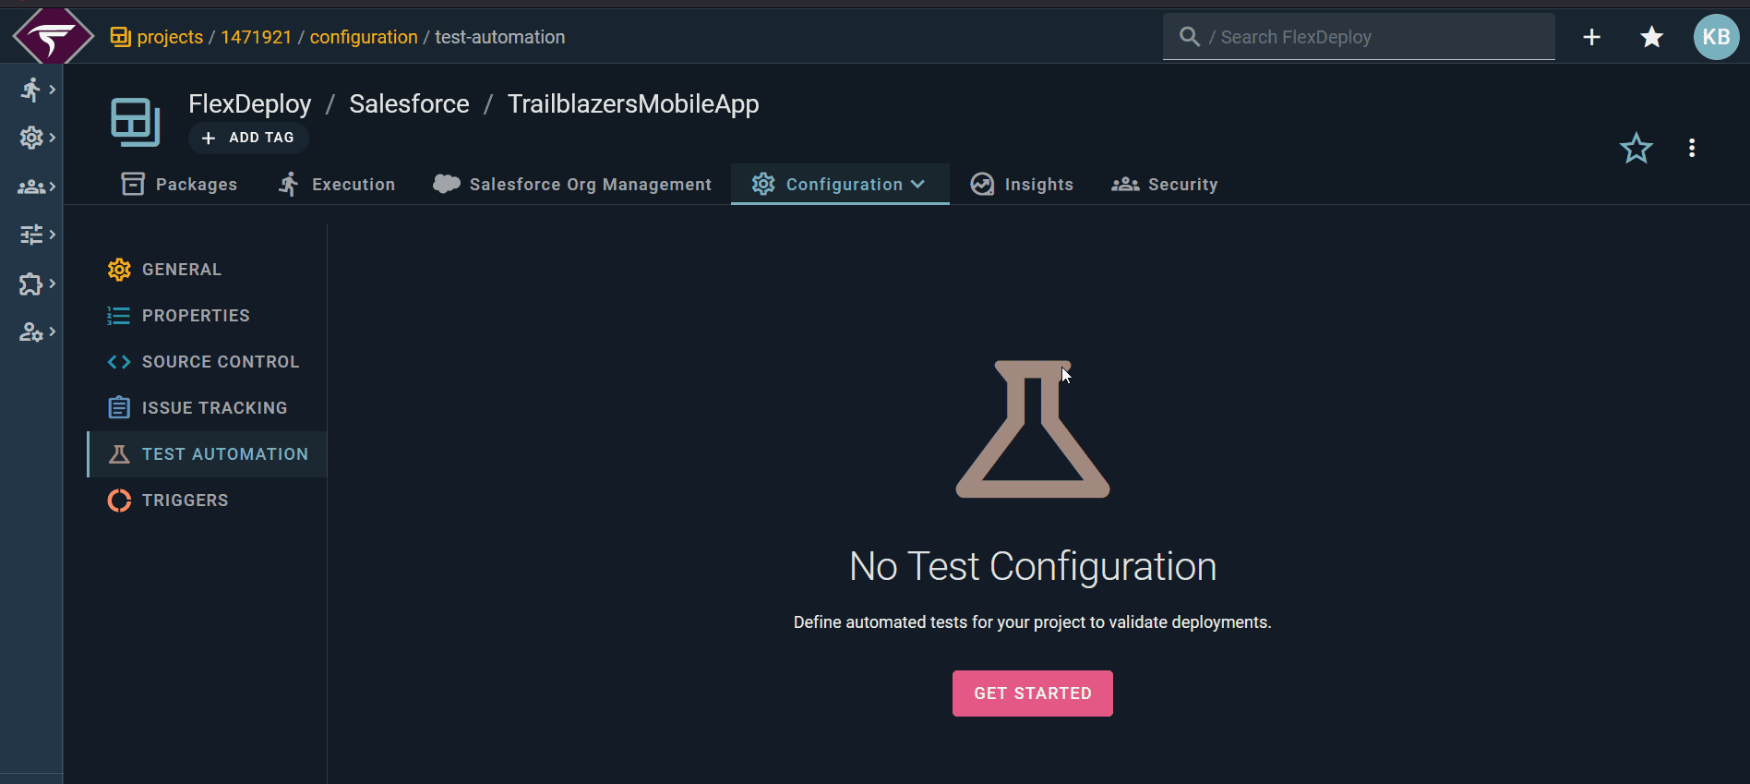Select GENERAL in configuration menu
The height and width of the screenshot is (784, 1750).
[x=208, y=270]
